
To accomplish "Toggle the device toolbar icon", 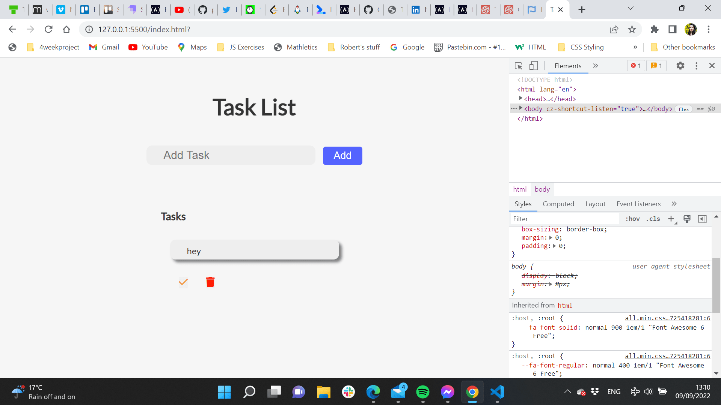I will [534, 66].
